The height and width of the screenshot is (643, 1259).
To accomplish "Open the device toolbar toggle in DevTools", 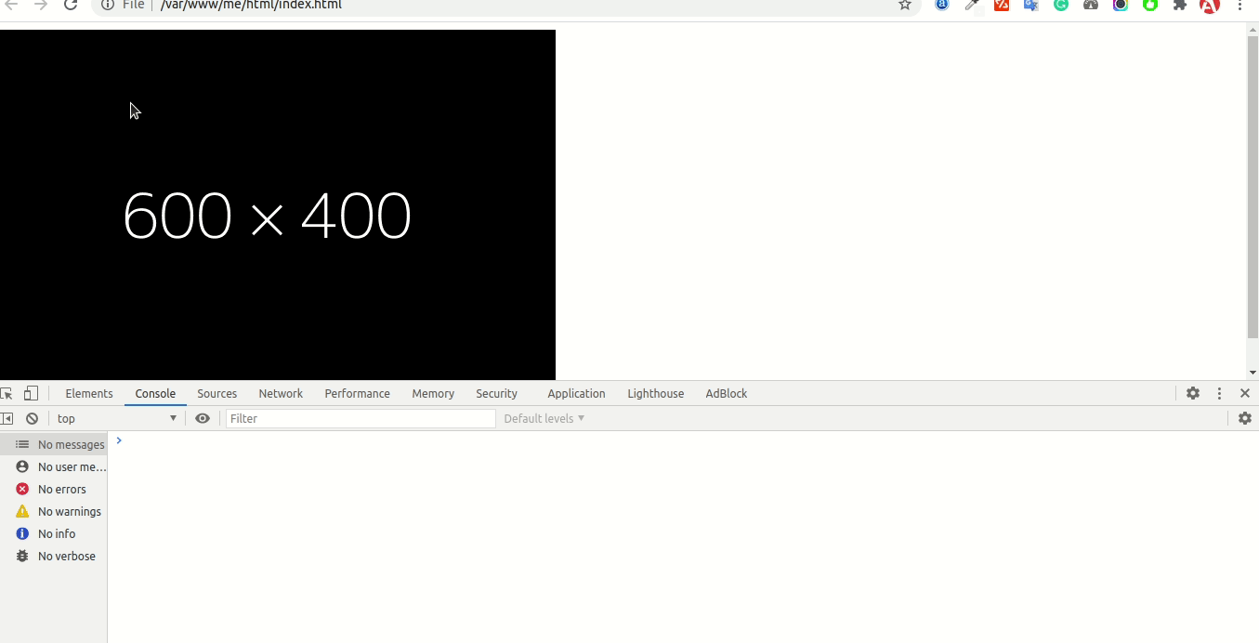I will [31, 393].
